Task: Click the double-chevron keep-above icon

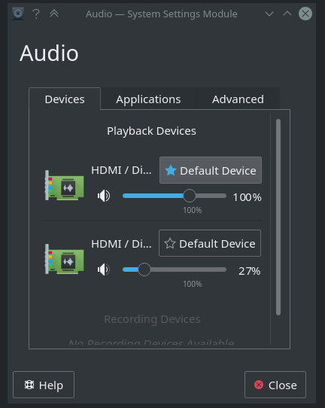Action: click(x=54, y=14)
